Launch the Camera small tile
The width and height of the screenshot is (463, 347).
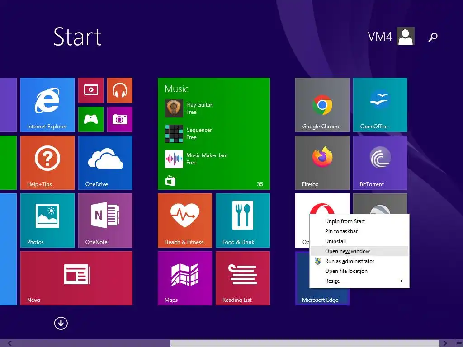119,119
